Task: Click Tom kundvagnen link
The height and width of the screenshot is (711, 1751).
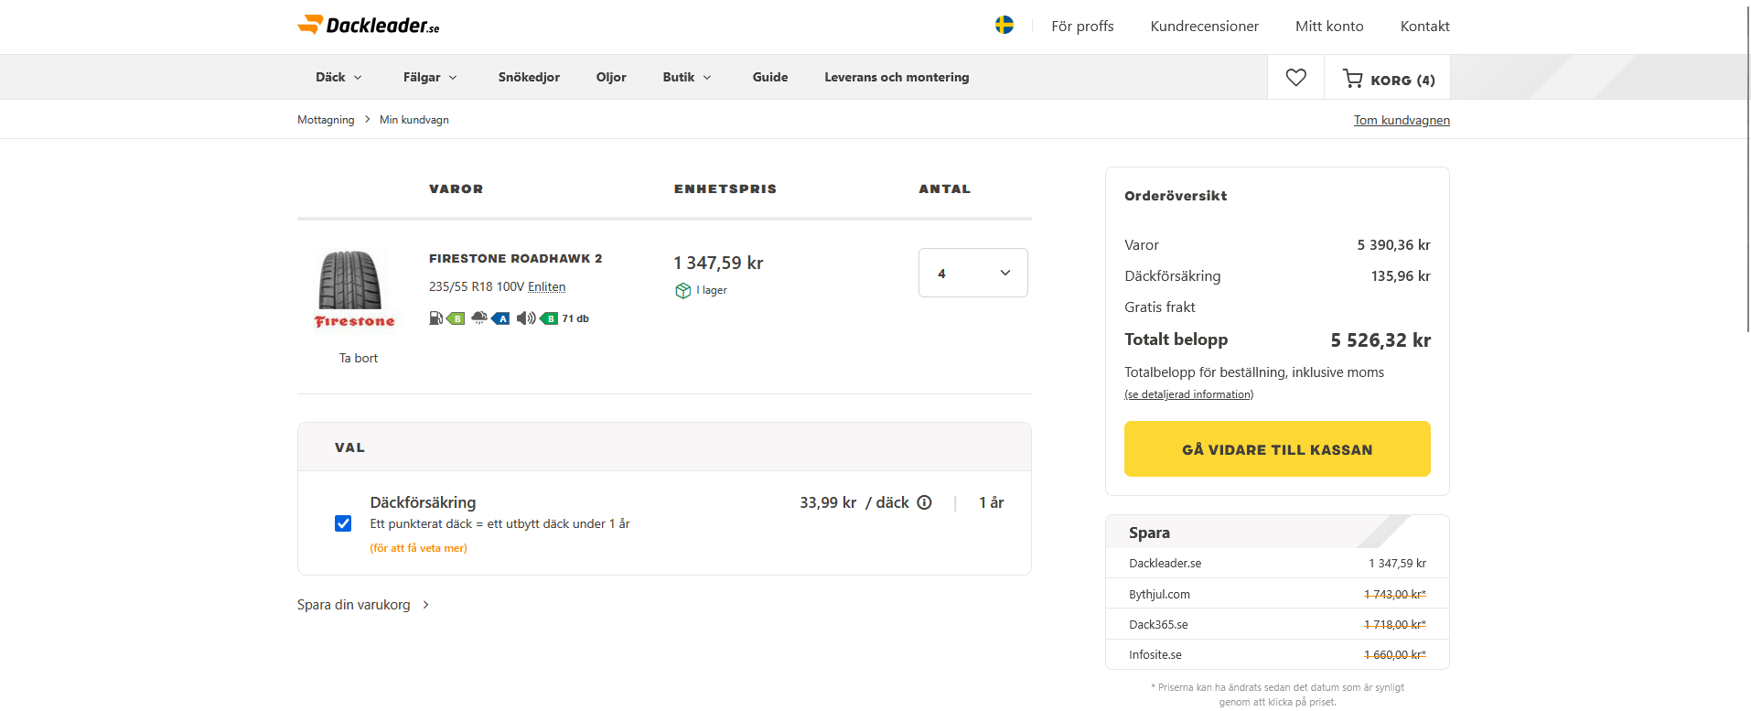Action: pos(1402,120)
